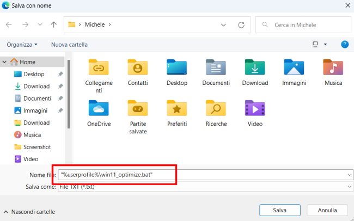Select Video in navigation pane
This screenshot has height=221, width=354.
[30, 159]
